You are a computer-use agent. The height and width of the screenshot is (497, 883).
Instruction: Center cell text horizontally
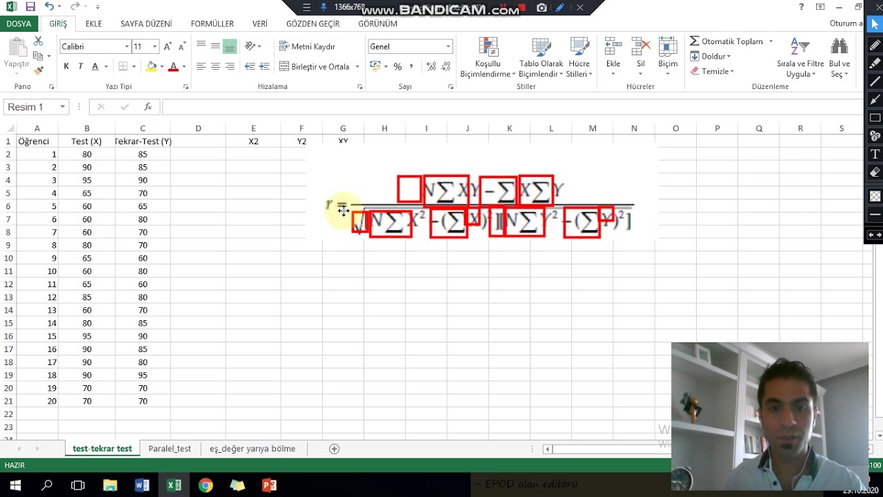tap(215, 66)
